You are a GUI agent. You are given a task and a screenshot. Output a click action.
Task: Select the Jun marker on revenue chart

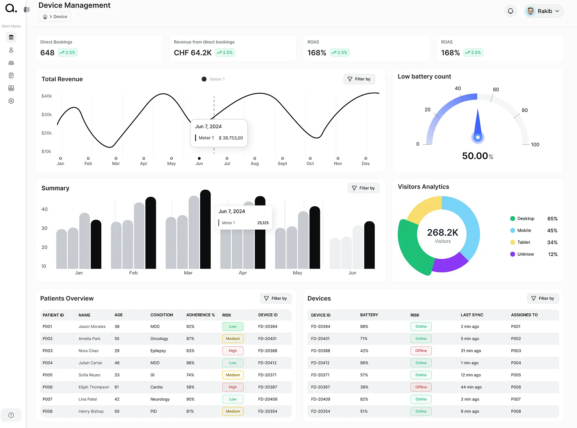coord(199,158)
